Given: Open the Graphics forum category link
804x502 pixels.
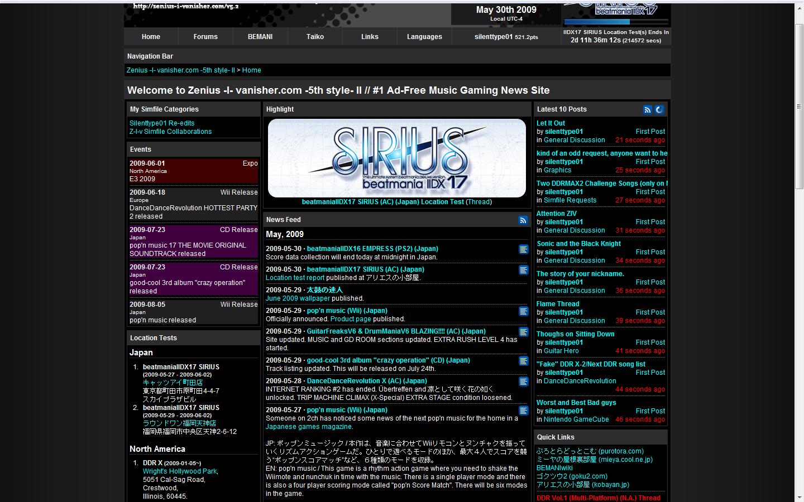Looking at the screenshot, I should point(557,170).
